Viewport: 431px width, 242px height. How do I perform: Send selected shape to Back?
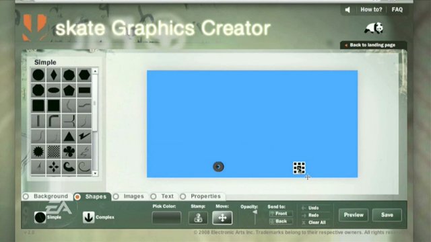click(x=281, y=221)
